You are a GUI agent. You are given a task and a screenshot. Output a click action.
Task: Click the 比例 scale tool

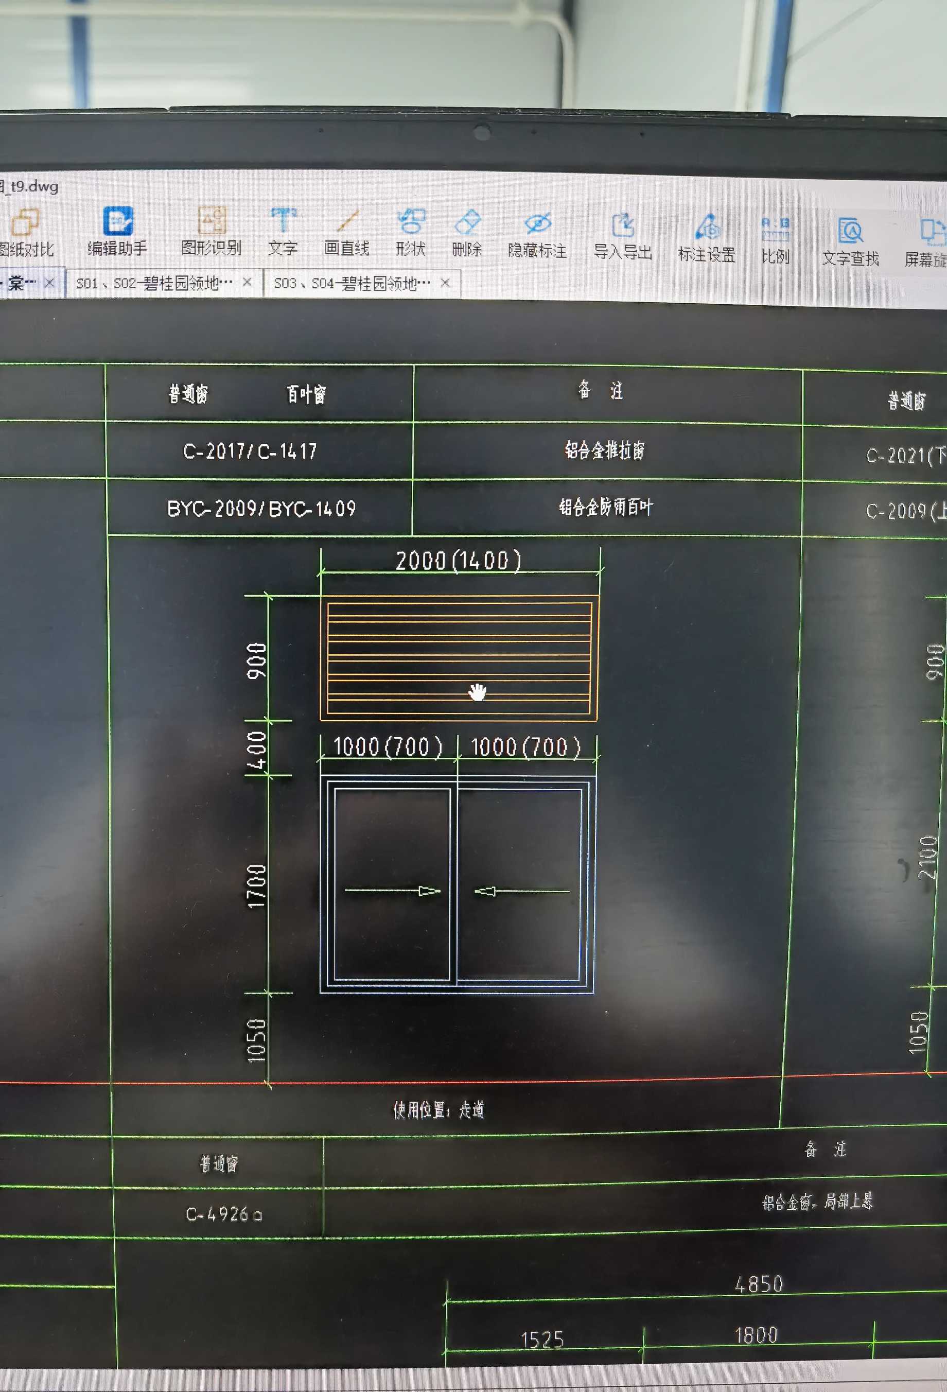tap(775, 241)
